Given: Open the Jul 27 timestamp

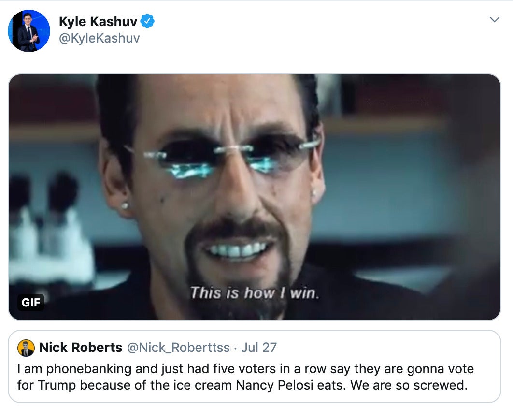Looking at the screenshot, I should [259, 348].
